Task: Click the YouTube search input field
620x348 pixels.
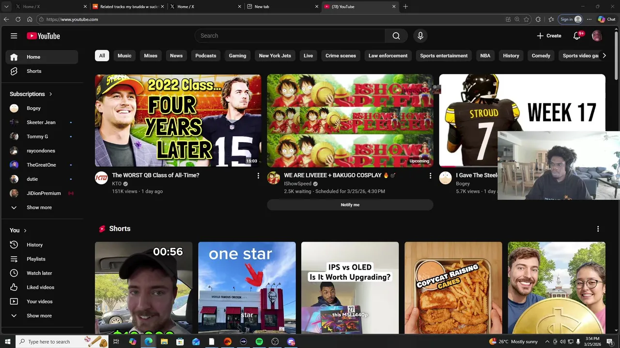Action: 290,36
